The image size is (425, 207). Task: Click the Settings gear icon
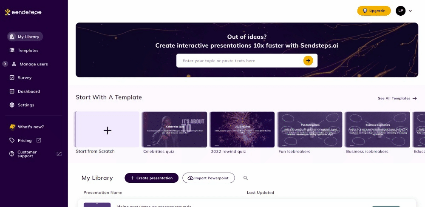tap(12, 105)
